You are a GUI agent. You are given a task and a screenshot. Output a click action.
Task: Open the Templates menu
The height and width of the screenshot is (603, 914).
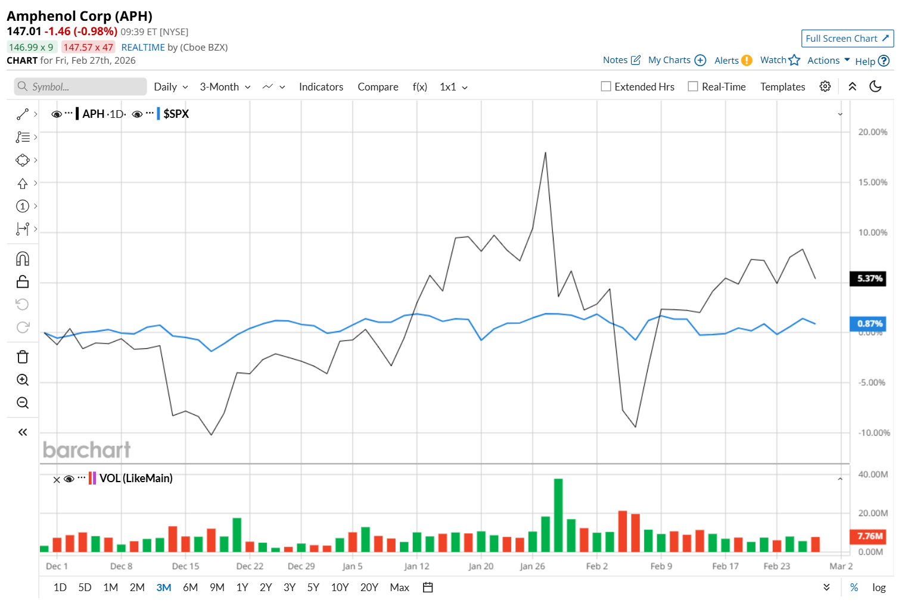tap(782, 87)
